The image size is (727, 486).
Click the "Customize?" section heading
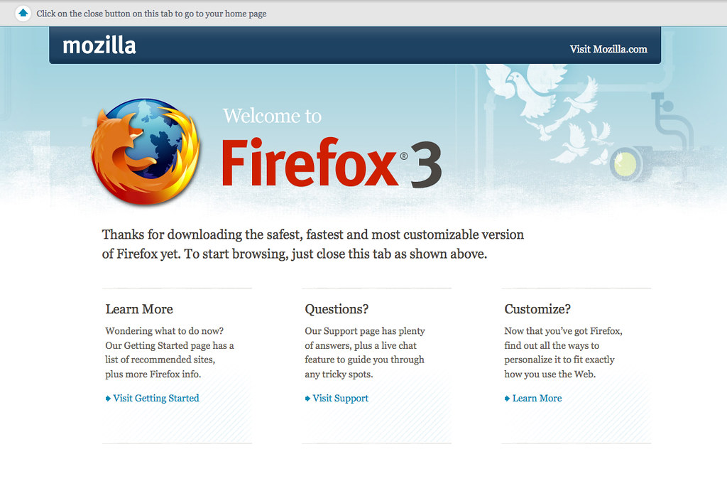click(x=537, y=309)
